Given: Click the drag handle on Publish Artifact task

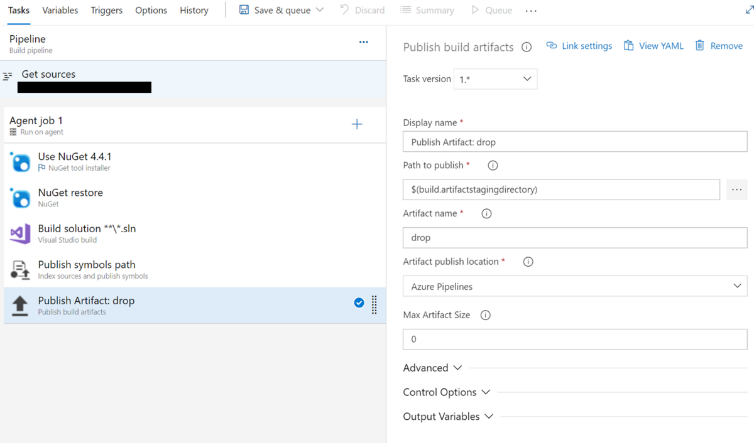Looking at the screenshot, I should 374,304.
